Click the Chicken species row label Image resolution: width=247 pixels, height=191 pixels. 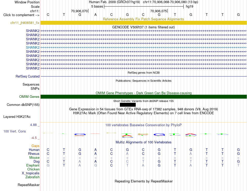[33, 169]
